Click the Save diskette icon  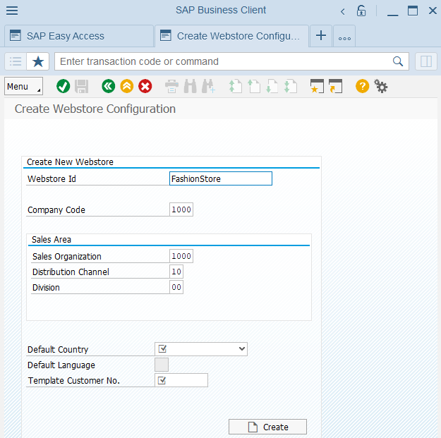[82, 86]
